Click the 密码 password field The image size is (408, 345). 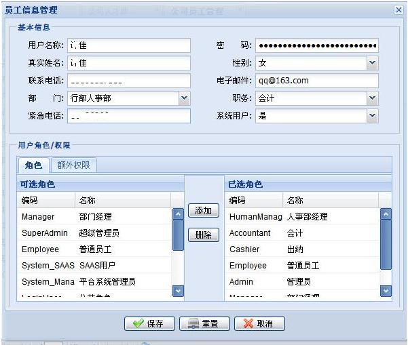pyautogui.click(x=317, y=45)
